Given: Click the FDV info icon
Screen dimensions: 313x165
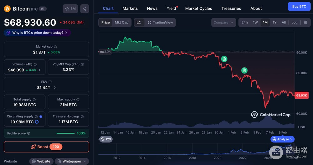Looking at the screenshot, I should pyautogui.click(x=50, y=82).
